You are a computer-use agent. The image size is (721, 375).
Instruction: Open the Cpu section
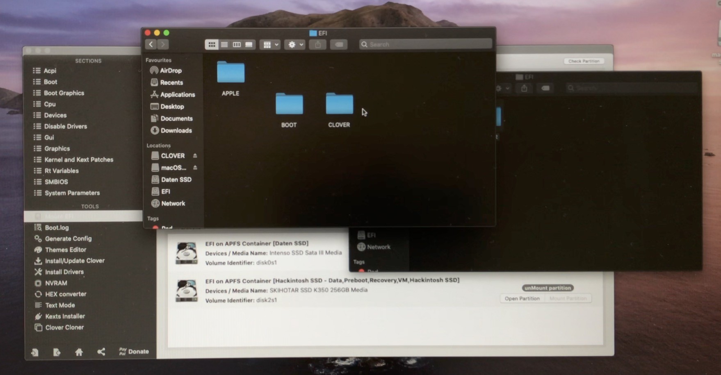point(44,104)
